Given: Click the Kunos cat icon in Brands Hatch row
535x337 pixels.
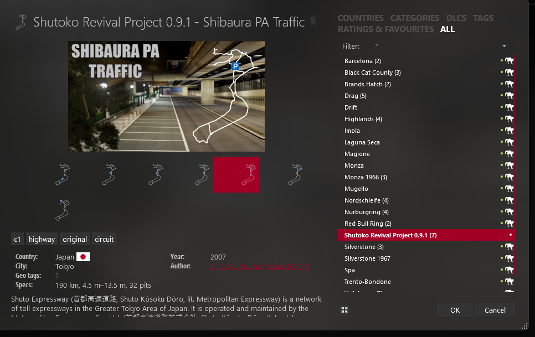Looking at the screenshot, I should tap(510, 84).
